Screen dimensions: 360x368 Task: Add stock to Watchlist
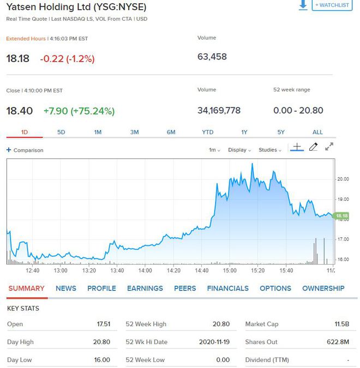332,5
